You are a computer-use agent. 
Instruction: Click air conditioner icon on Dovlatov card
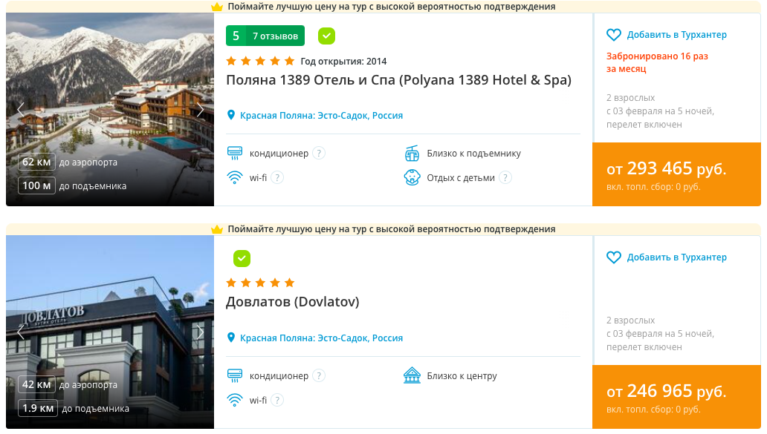pyautogui.click(x=235, y=376)
